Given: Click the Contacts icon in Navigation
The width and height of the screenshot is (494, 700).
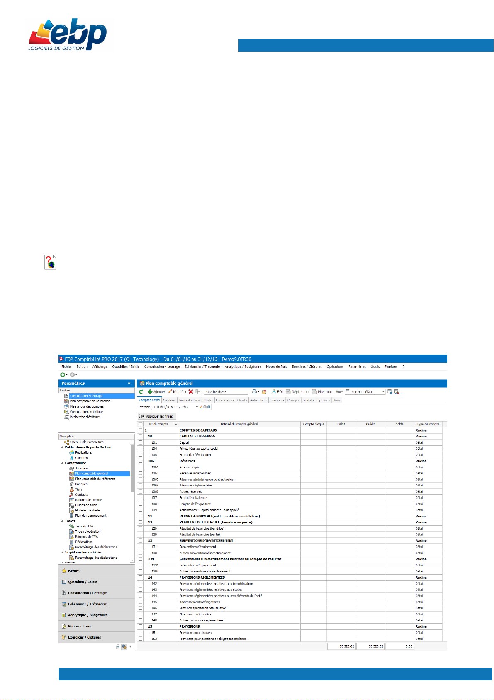Looking at the screenshot, I should (72, 494).
